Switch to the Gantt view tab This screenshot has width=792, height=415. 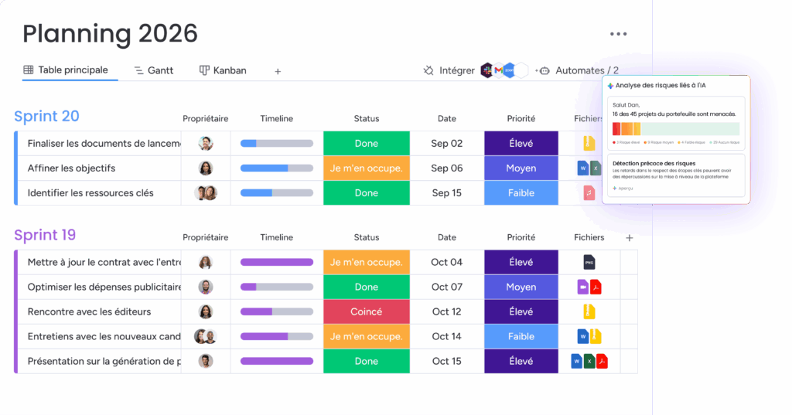tap(154, 70)
